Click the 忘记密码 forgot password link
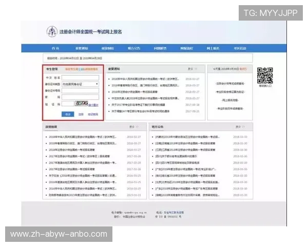This screenshot has height=247, width=308. 92,114
